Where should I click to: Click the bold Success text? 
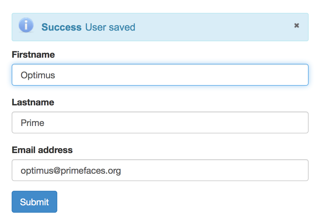point(61,27)
